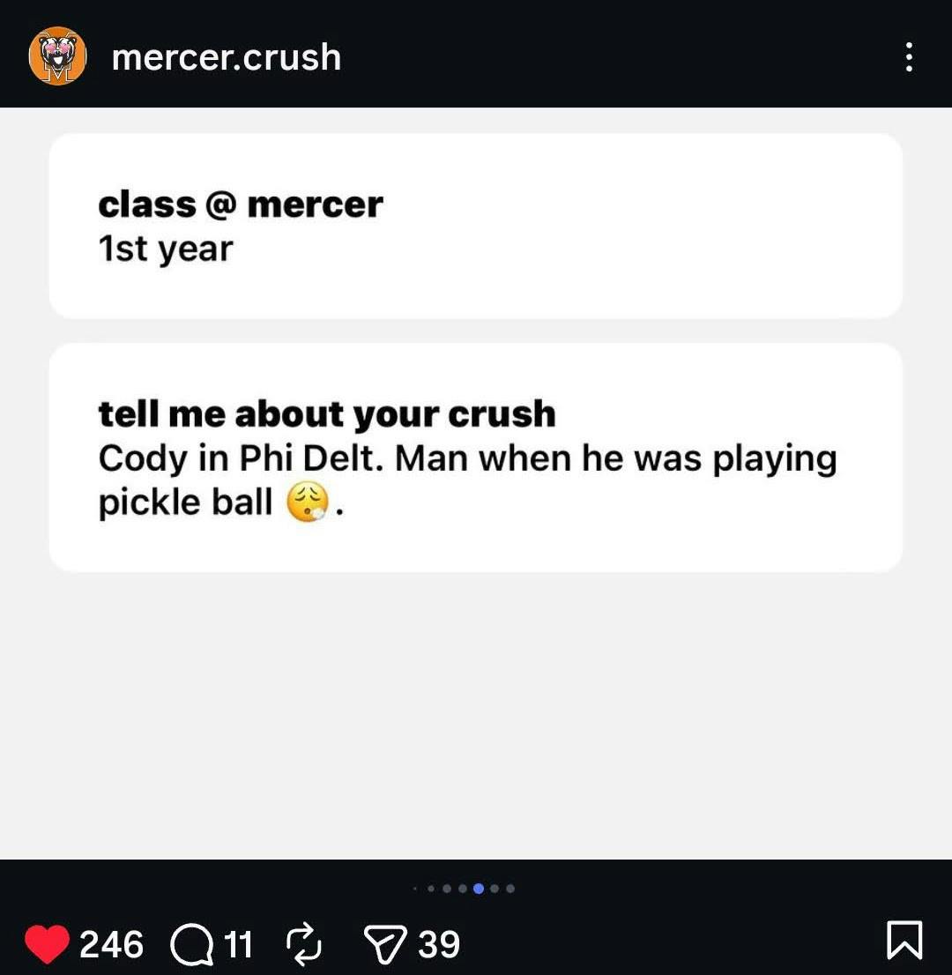Tap the "class @ mercer" heading

[x=241, y=205]
